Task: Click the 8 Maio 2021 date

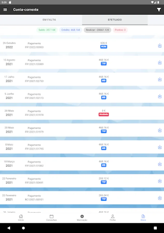Action: click(9, 147)
